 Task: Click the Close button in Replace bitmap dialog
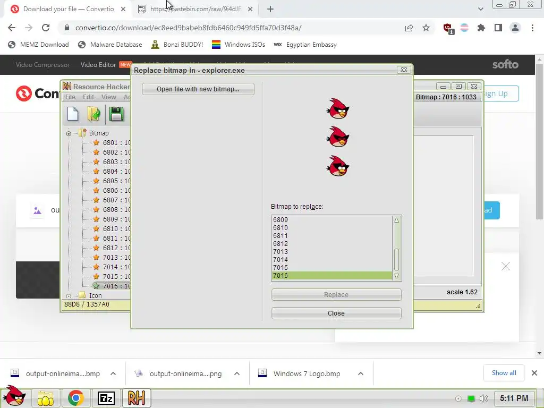336,313
